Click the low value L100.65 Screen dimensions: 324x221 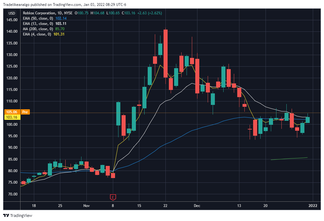click(x=113, y=13)
